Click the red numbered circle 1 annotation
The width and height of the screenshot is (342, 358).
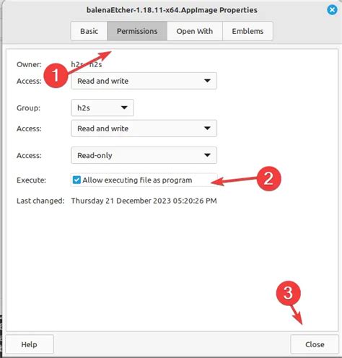click(x=56, y=75)
